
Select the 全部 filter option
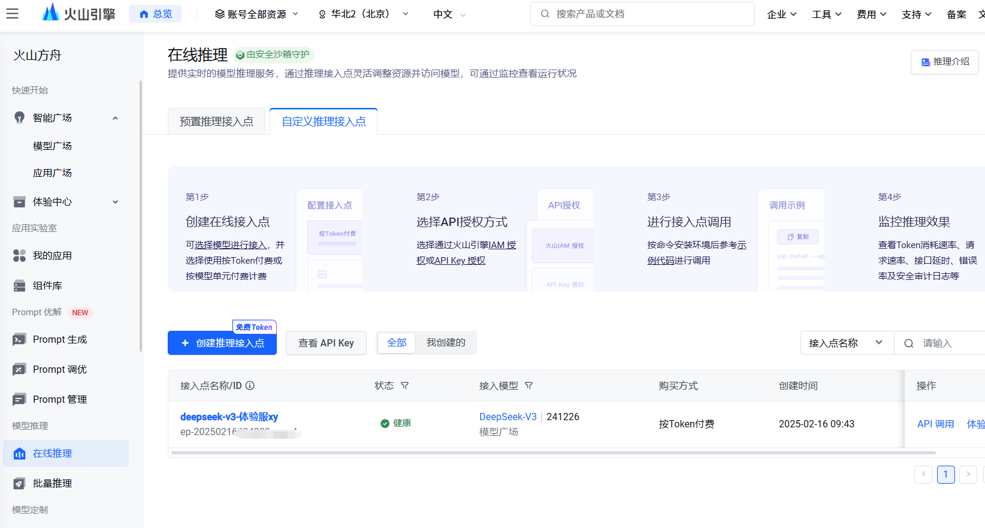click(x=397, y=342)
